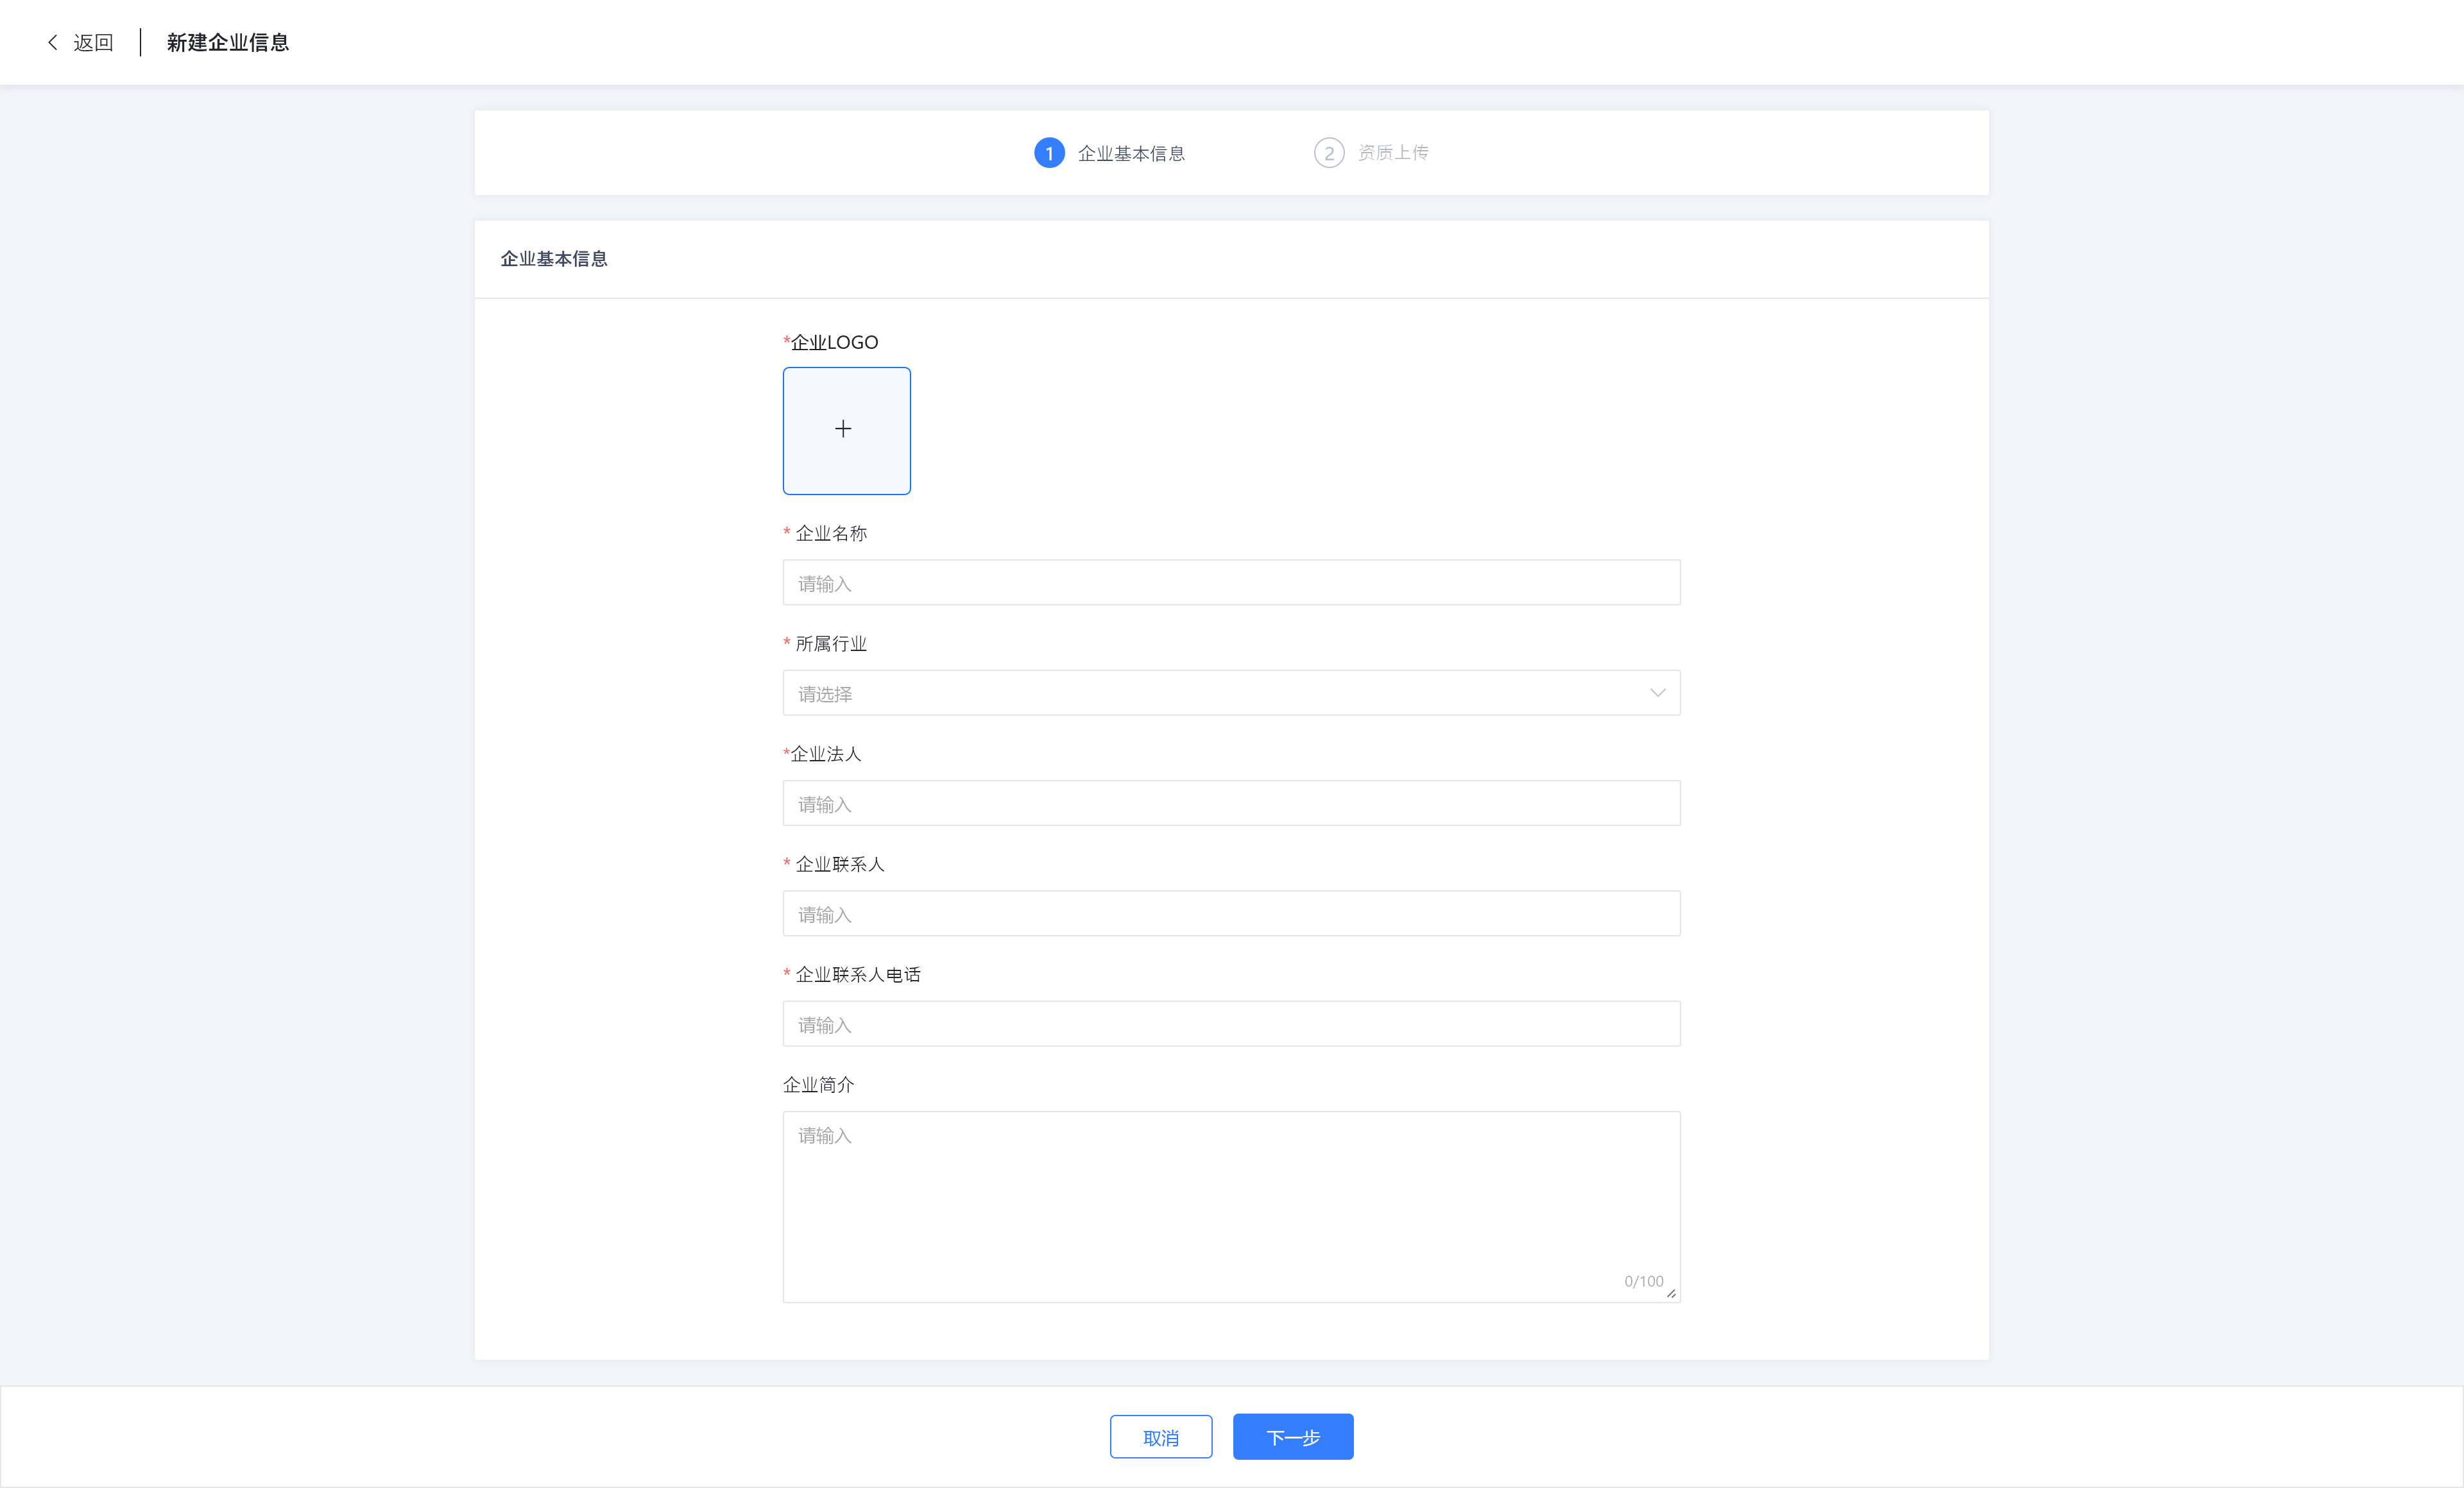The width and height of the screenshot is (2464, 1488).
Task: Open the 所属行业 dropdown
Action: (x=1231, y=693)
